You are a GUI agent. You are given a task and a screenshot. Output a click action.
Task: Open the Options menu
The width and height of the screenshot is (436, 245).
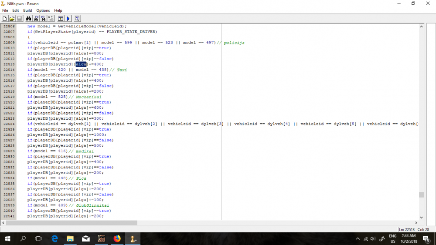pos(43,10)
